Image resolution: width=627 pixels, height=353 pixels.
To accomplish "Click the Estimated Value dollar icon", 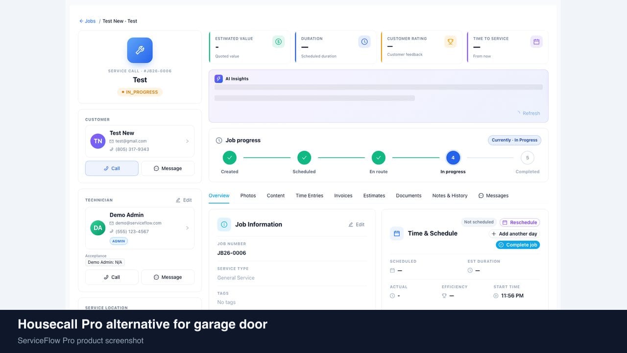I will coord(278,42).
